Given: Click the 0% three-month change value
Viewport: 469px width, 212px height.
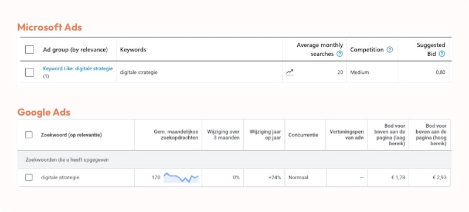Looking at the screenshot, I should [236, 177].
